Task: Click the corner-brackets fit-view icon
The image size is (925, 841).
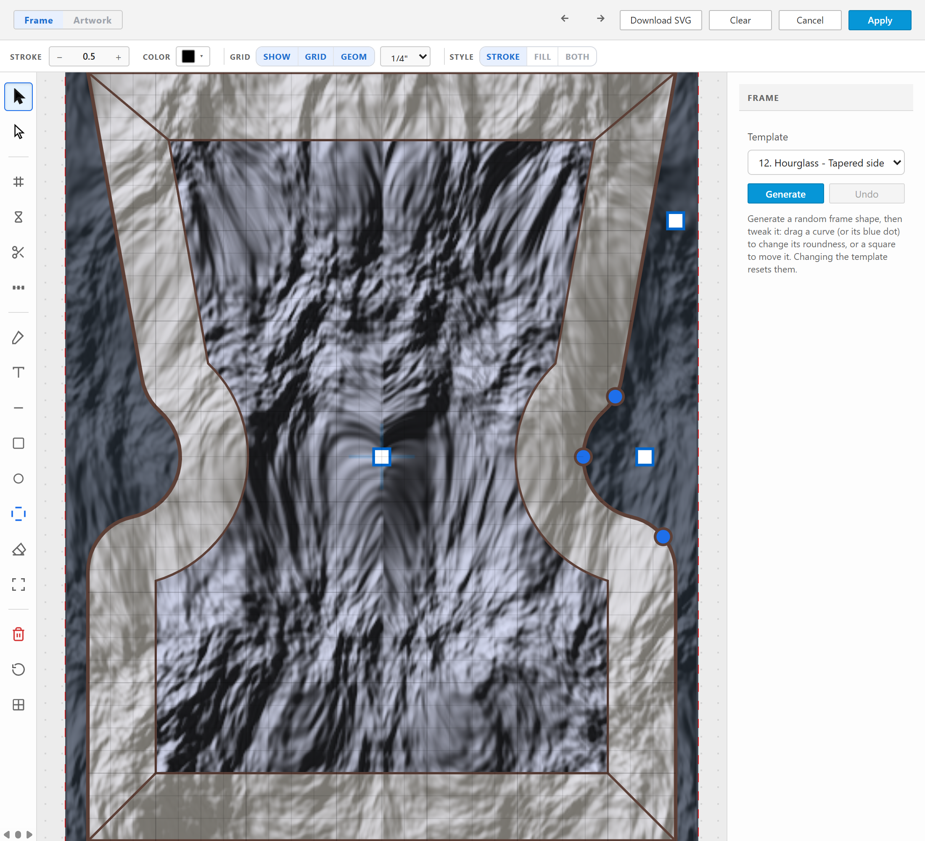Action: pyautogui.click(x=18, y=584)
